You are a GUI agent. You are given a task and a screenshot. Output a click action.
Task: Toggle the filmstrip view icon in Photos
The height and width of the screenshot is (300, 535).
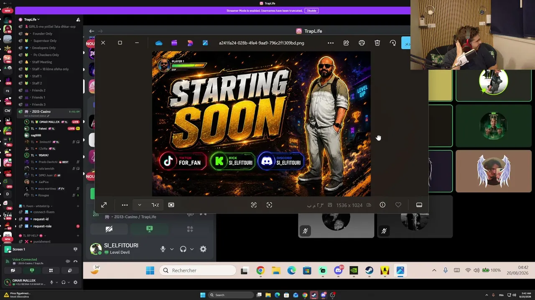click(419, 205)
